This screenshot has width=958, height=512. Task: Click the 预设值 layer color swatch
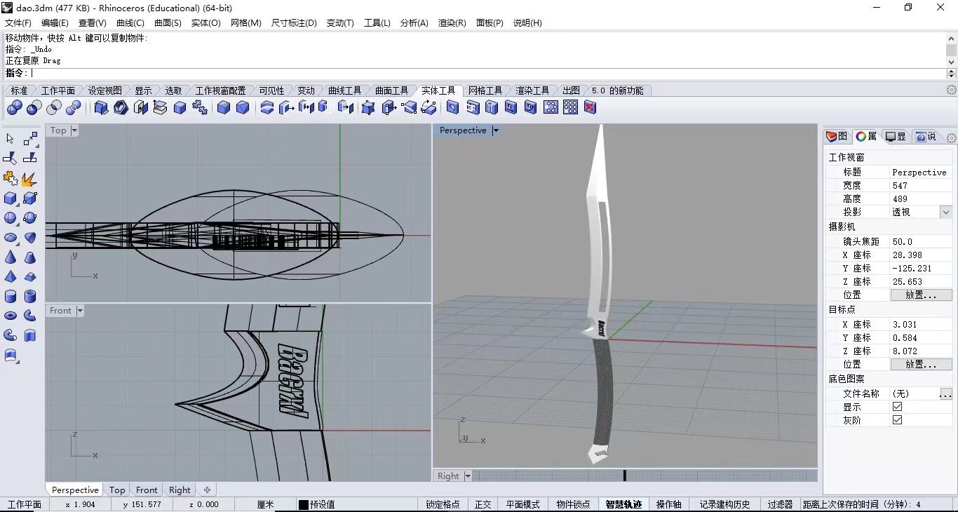(304, 504)
